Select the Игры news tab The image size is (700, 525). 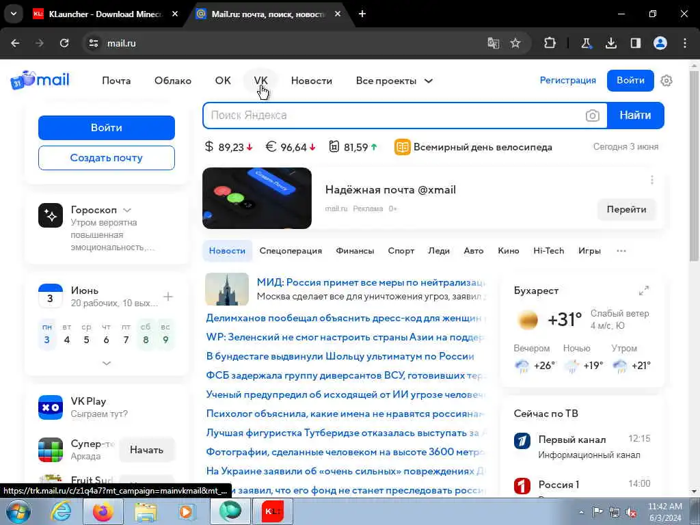coord(589,251)
